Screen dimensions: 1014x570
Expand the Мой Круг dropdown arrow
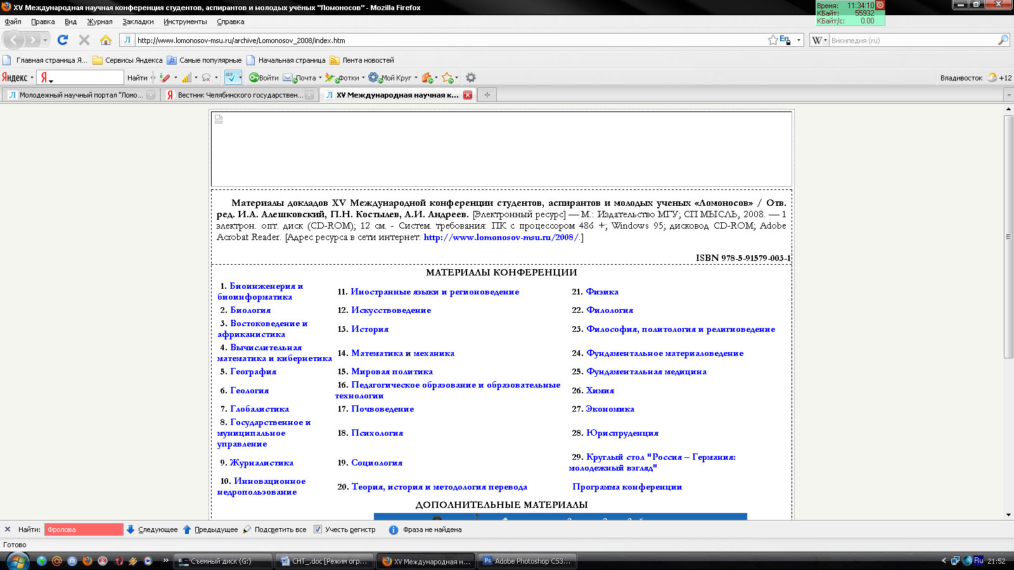coord(416,78)
